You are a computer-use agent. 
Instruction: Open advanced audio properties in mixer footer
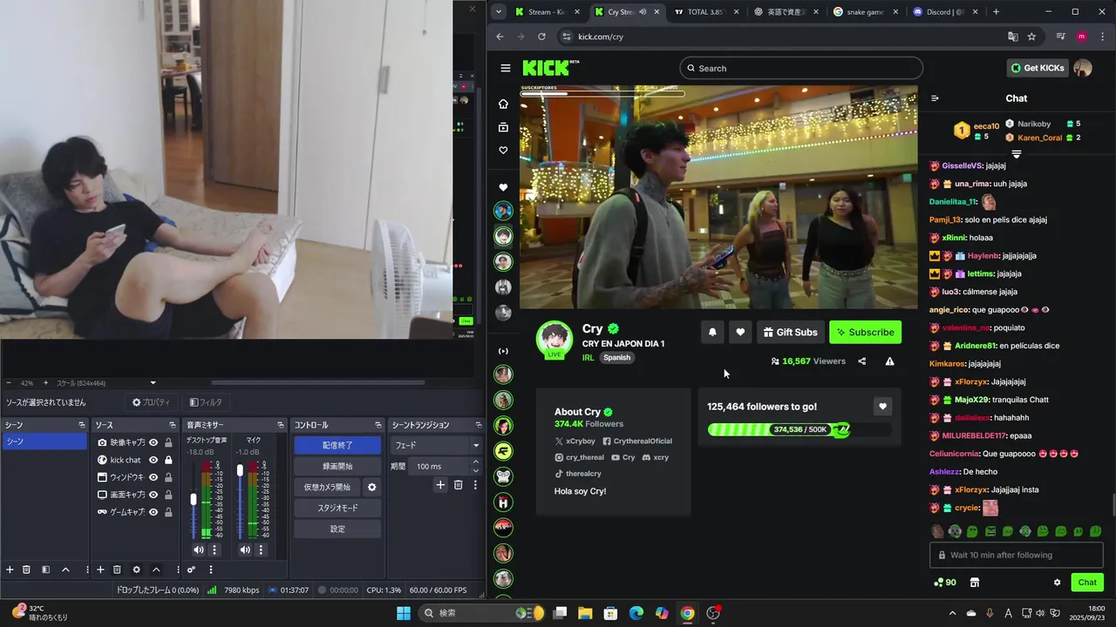click(191, 570)
